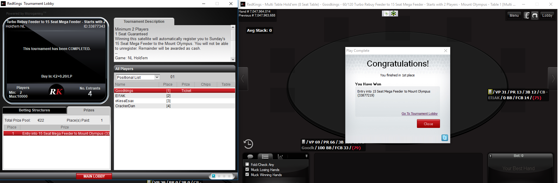Viewport: 558px width, 183px height.
Task: Collapse the chat options panel chevron
Action: tap(306, 156)
